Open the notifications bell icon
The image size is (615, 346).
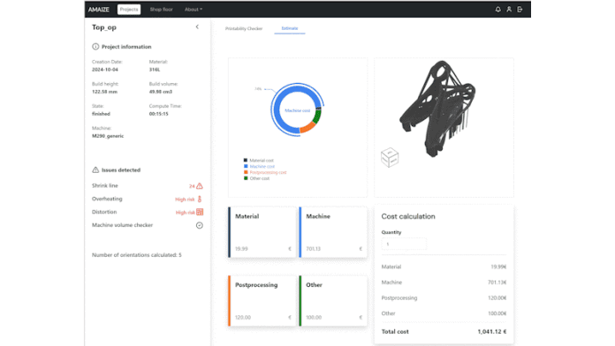coord(497,10)
